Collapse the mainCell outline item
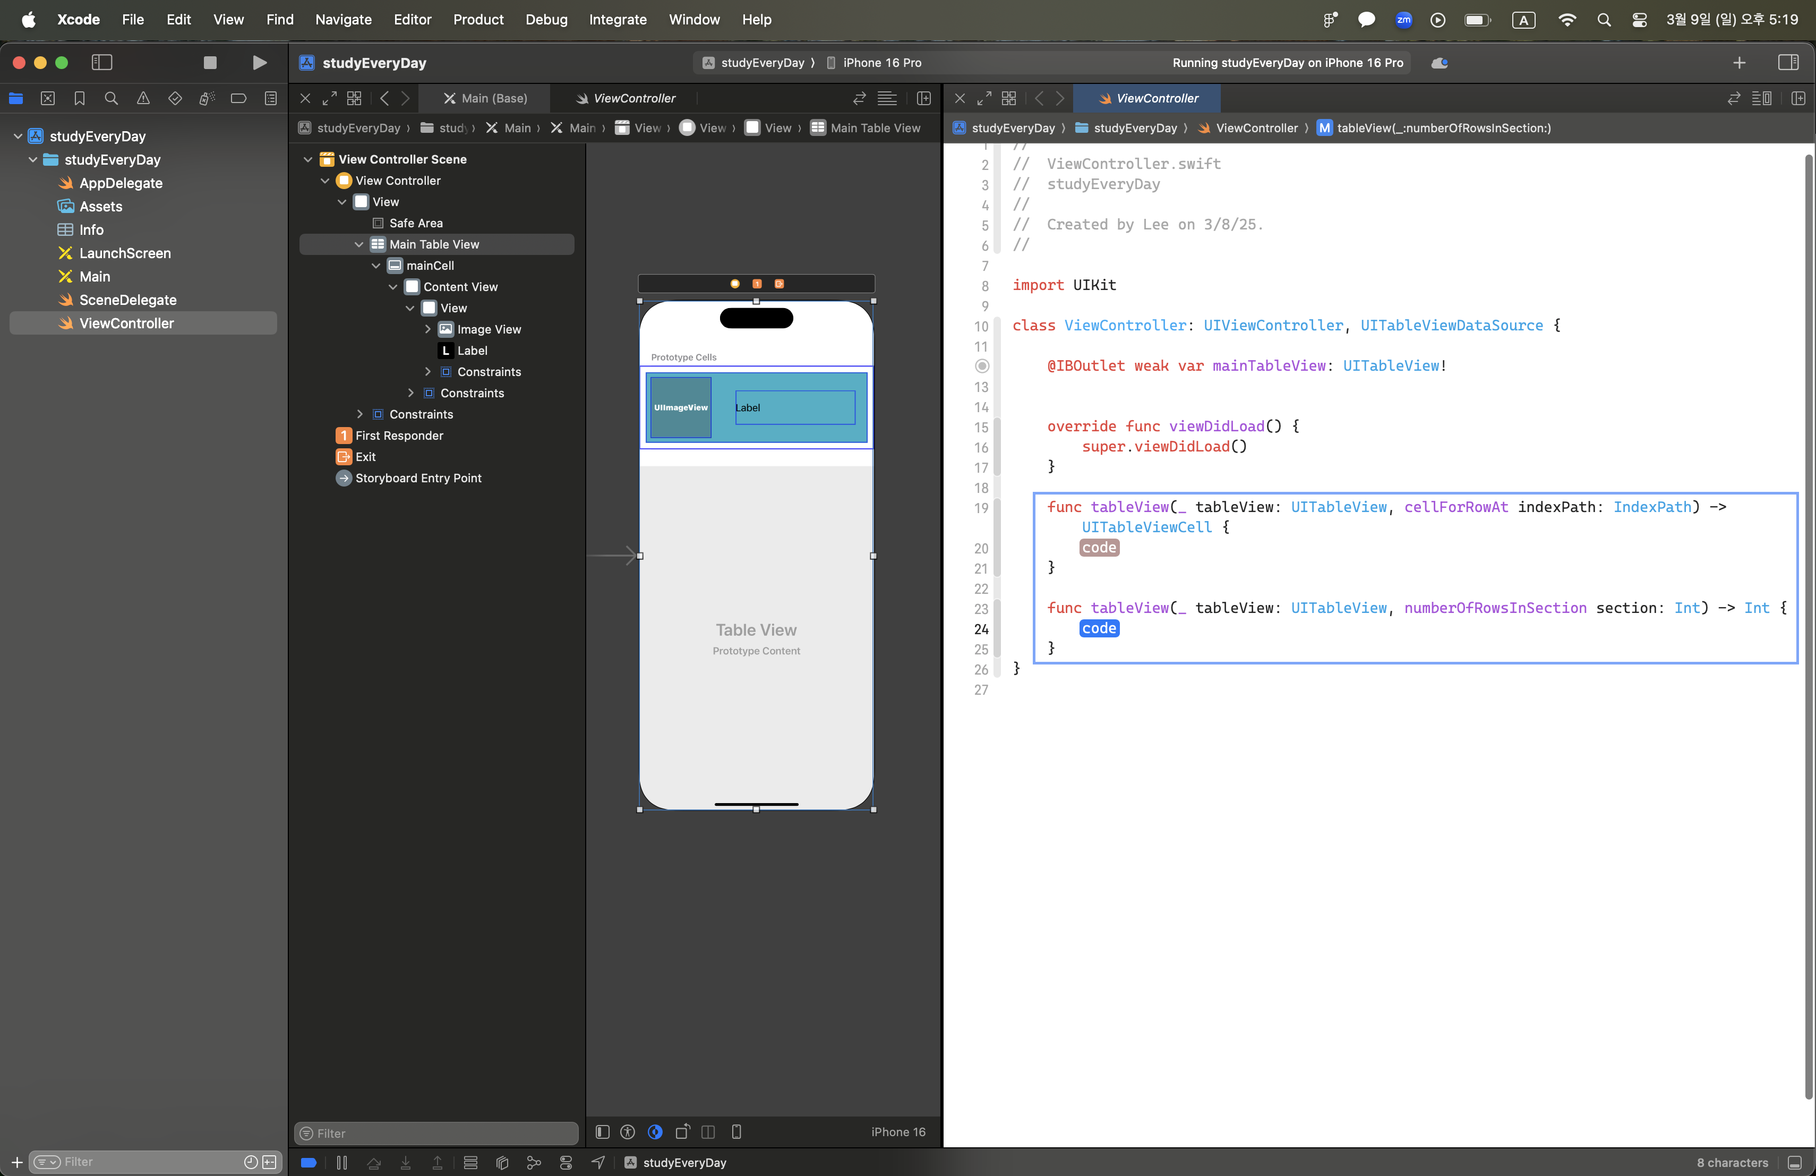The width and height of the screenshot is (1816, 1176). pyautogui.click(x=376, y=266)
